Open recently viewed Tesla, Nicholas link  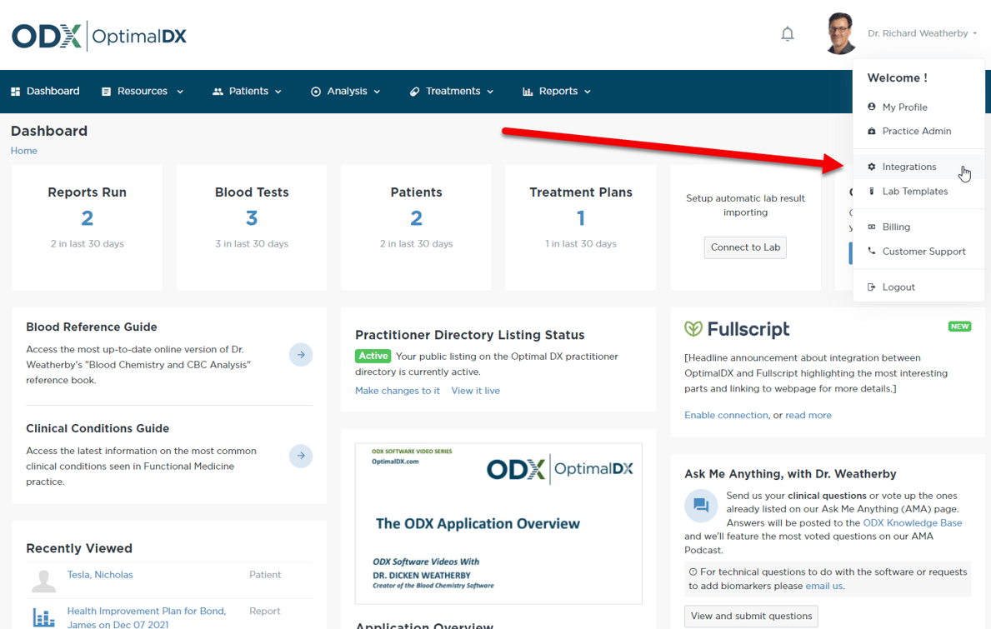point(100,575)
